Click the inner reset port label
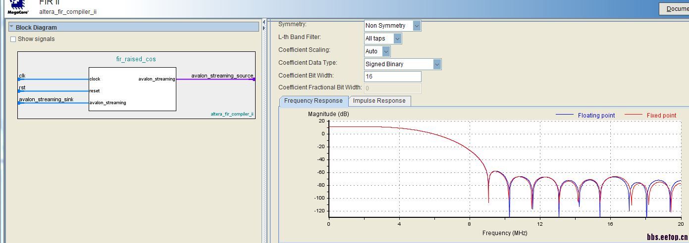The image size is (689, 243). point(95,91)
